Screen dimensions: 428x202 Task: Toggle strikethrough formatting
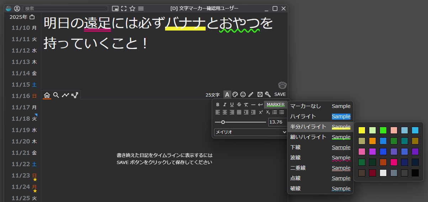click(239, 105)
